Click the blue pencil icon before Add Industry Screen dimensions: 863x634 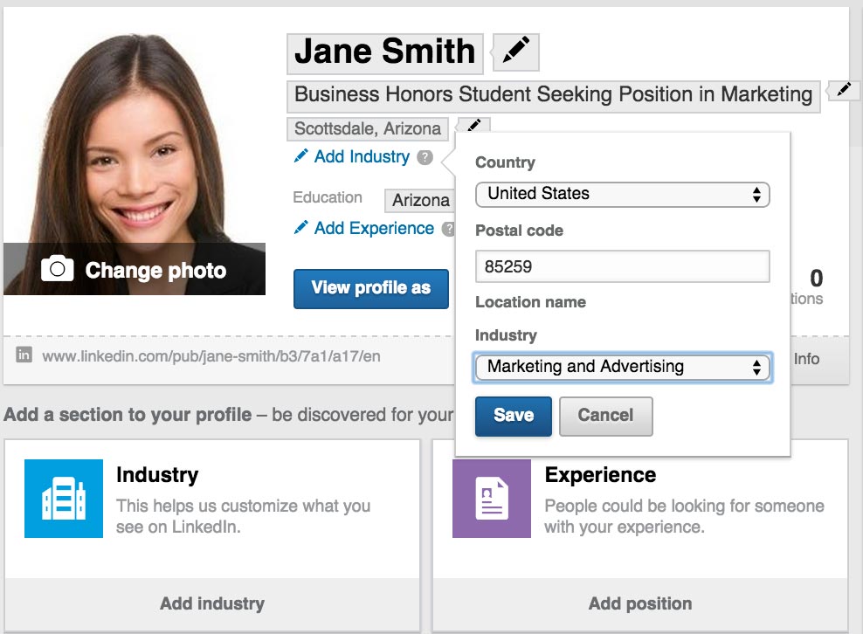pos(300,156)
